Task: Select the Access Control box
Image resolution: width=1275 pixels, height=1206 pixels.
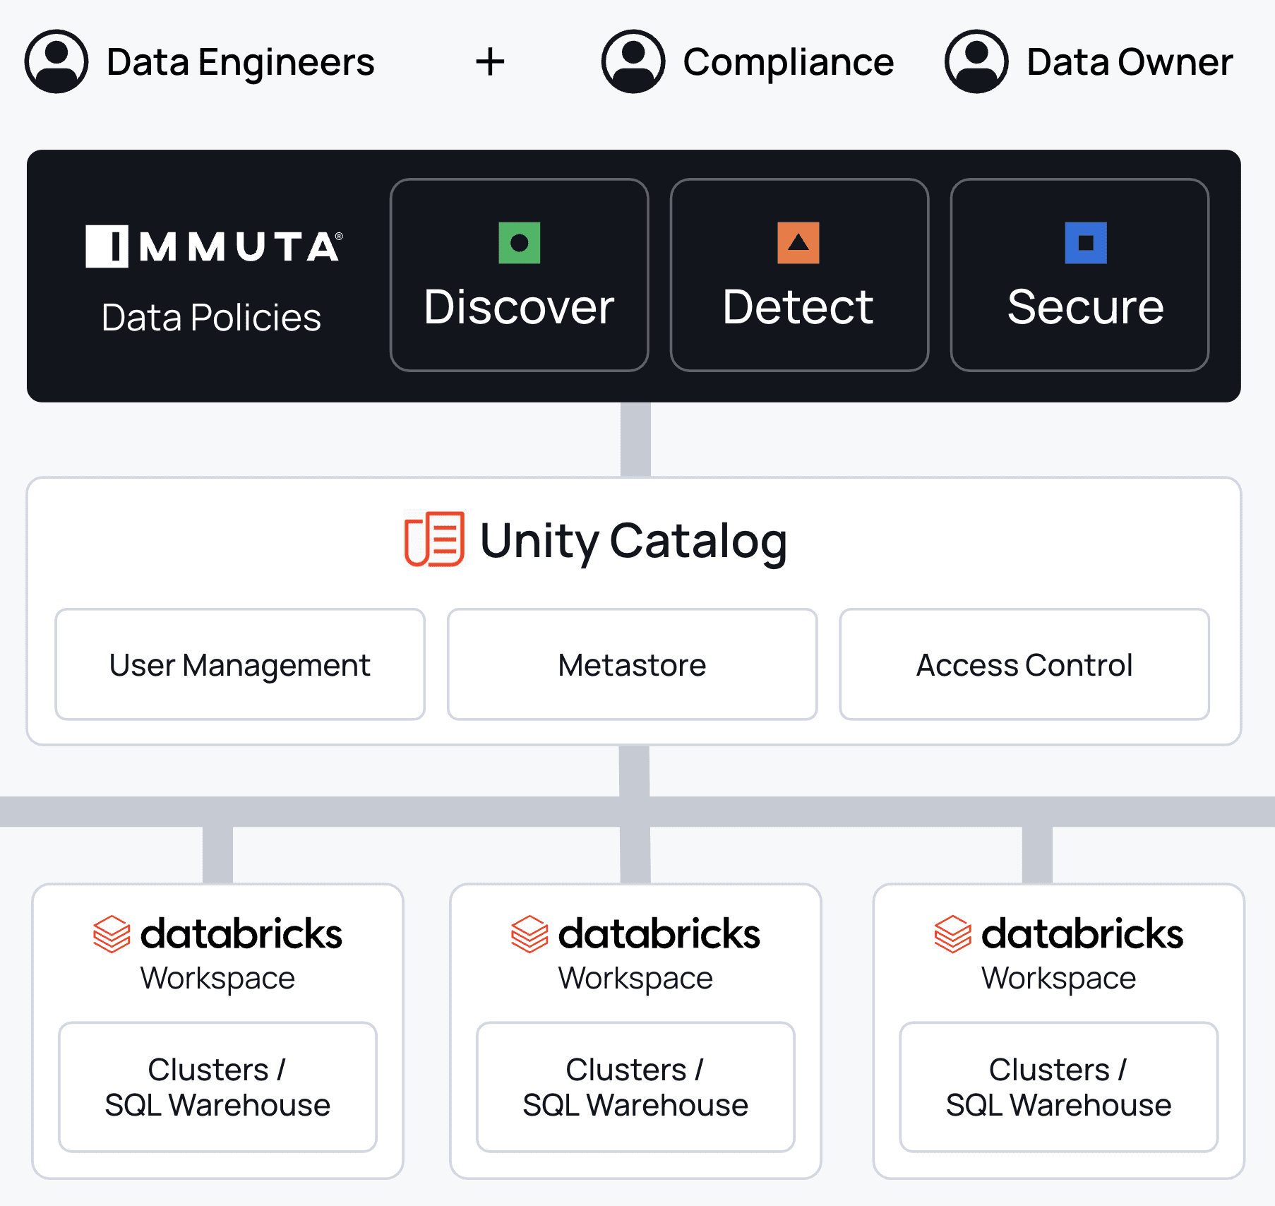Action: pyautogui.click(x=1024, y=664)
